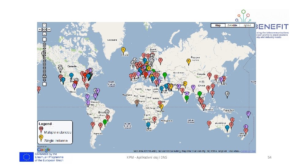Pan the map left with the arrow button
The image size is (294, 165).
point(40,30)
